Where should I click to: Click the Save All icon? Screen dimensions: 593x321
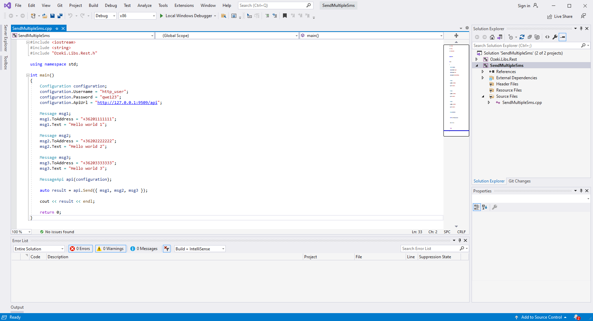tap(60, 16)
